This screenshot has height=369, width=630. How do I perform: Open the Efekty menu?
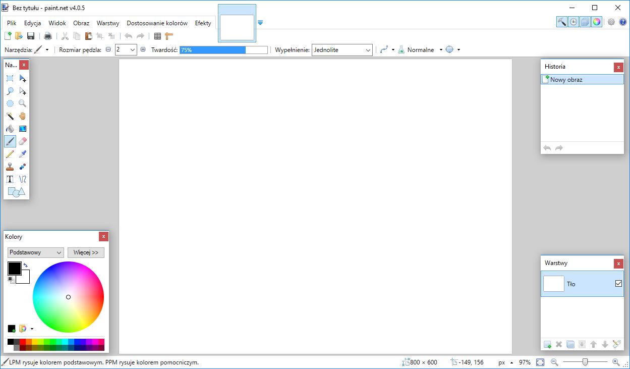pyautogui.click(x=203, y=23)
